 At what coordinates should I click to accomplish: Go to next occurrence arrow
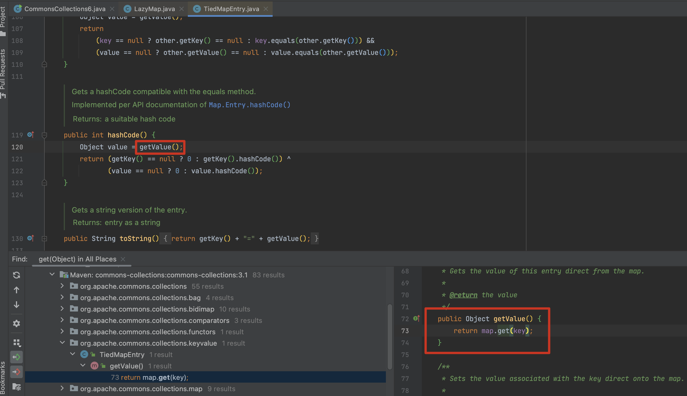pos(17,305)
